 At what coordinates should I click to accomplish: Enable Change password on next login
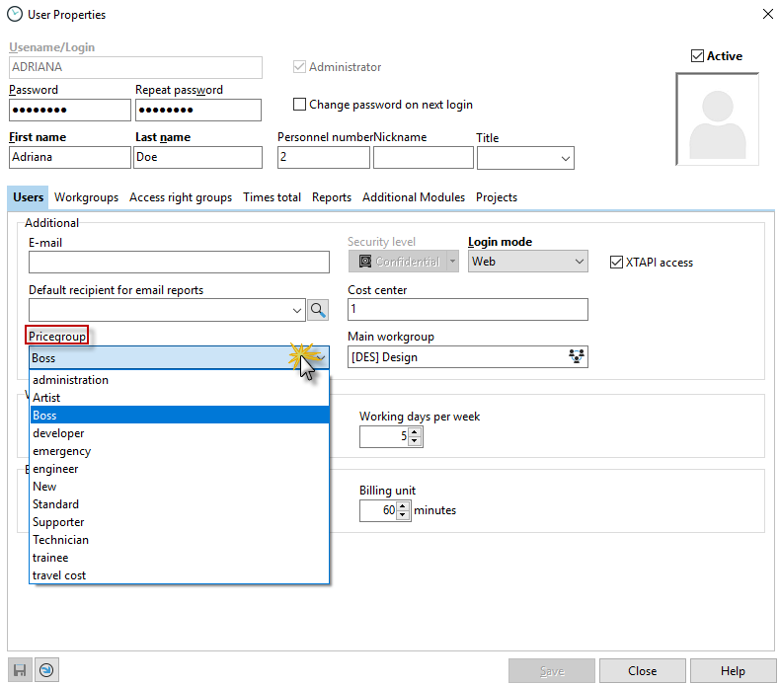300,105
